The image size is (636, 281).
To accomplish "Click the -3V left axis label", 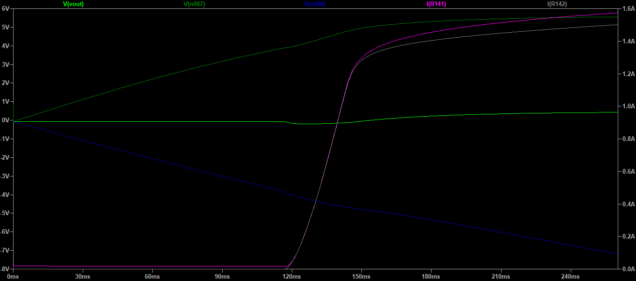I will pyautogui.click(x=6, y=176).
